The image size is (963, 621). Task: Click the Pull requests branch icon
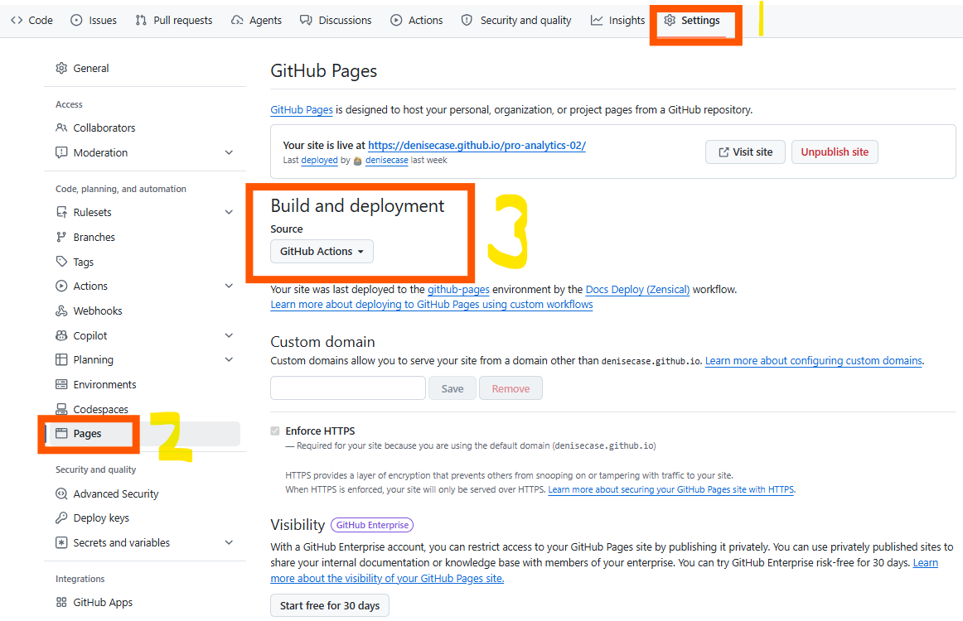pyautogui.click(x=141, y=20)
